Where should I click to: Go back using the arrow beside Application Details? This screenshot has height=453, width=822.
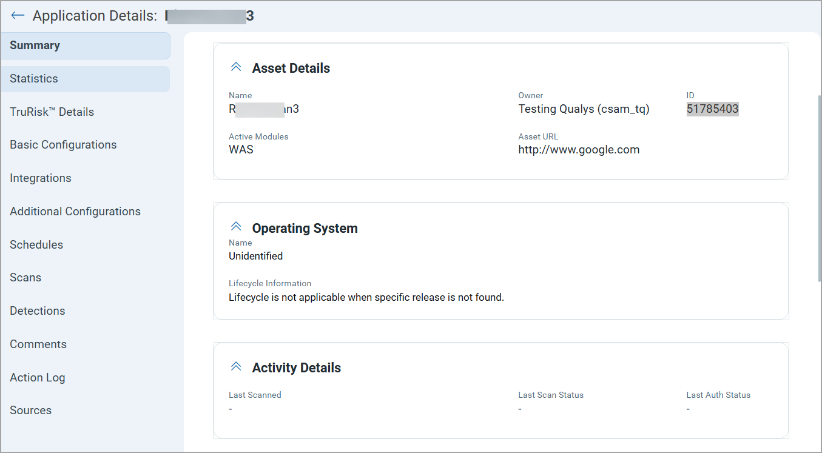[18, 16]
